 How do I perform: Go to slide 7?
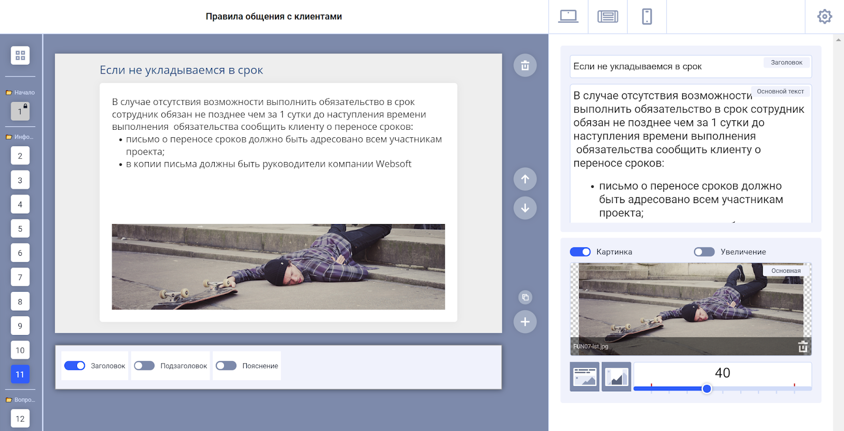[x=20, y=277]
